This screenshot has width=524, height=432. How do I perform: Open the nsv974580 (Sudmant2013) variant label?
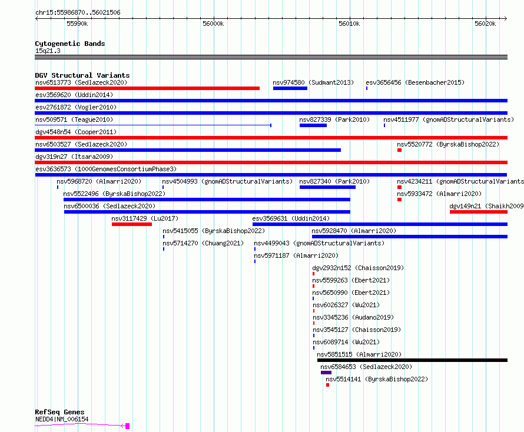[313, 82]
